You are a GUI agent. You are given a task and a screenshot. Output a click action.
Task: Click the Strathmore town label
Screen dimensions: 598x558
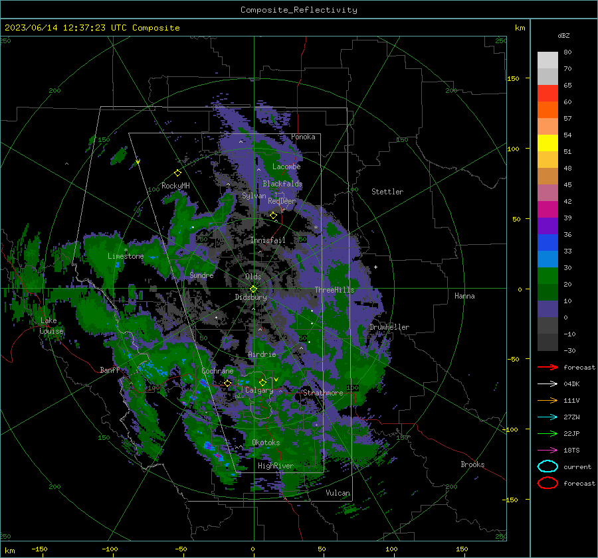[x=323, y=393]
